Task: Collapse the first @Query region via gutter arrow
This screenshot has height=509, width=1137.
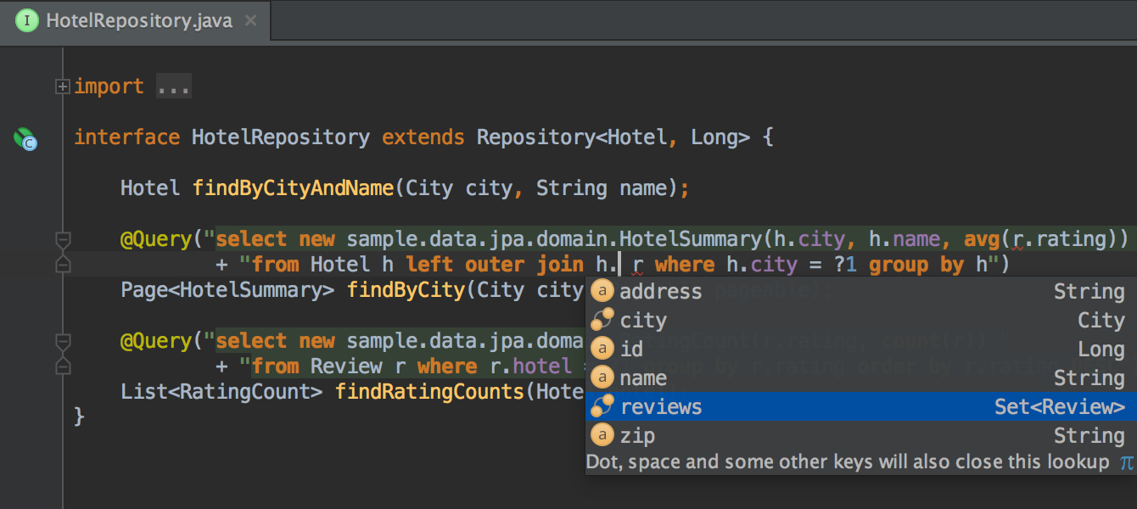Action: (x=61, y=239)
